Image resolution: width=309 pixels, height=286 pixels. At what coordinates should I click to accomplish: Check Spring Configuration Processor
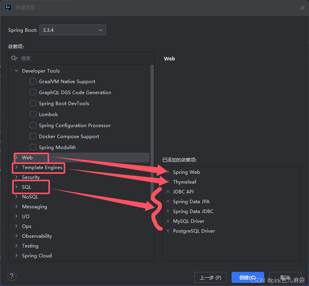click(x=33, y=125)
